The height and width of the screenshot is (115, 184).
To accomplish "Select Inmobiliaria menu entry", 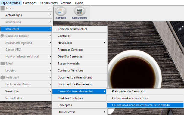I will pyautogui.click(x=26, y=22).
